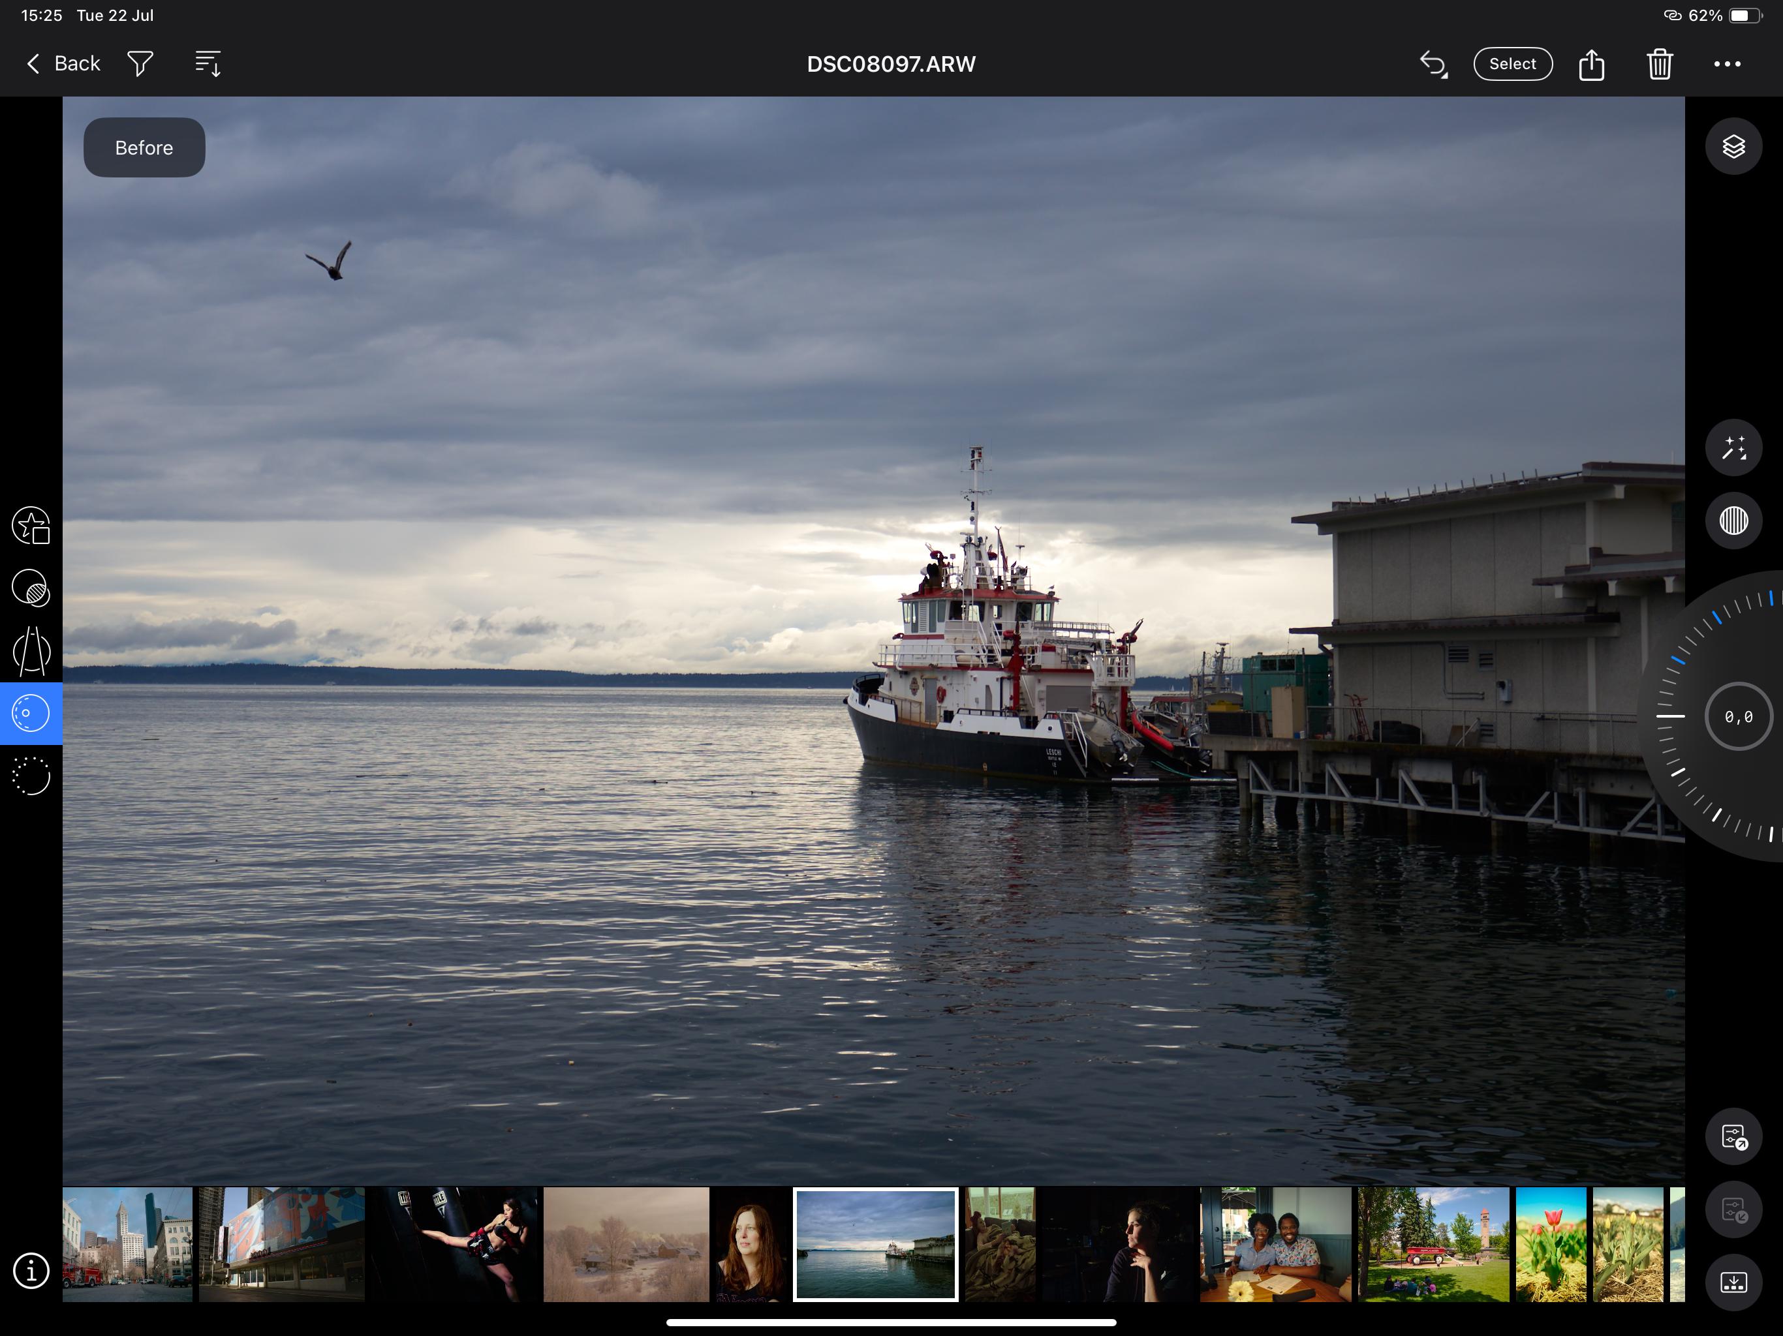
Task: Select the dotted circle tool
Action: 31,777
